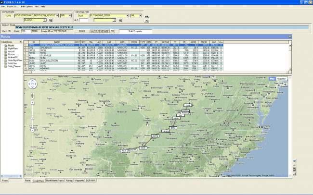313x195 pixels.
Task: Select the Web_Planners folder in tree
Action: (x=14, y=66)
